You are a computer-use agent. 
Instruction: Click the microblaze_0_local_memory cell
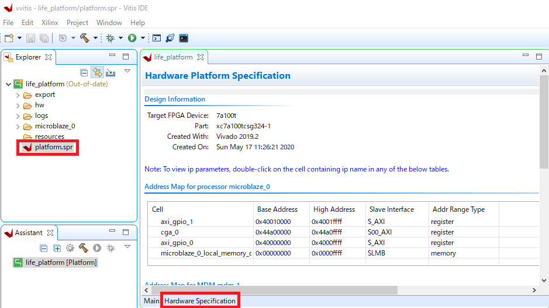(206, 253)
